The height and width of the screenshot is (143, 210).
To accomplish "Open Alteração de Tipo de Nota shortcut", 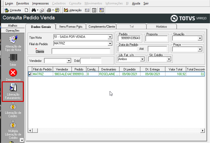I will point(13,43).
